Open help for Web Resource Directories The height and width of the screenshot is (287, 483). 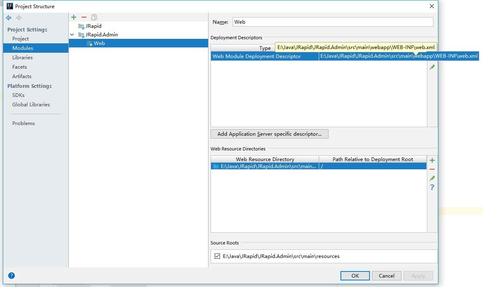point(432,187)
